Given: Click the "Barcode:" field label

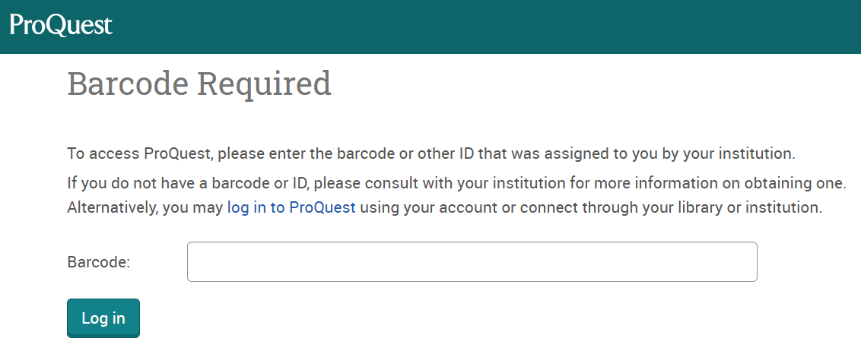Looking at the screenshot, I should pos(99,262).
